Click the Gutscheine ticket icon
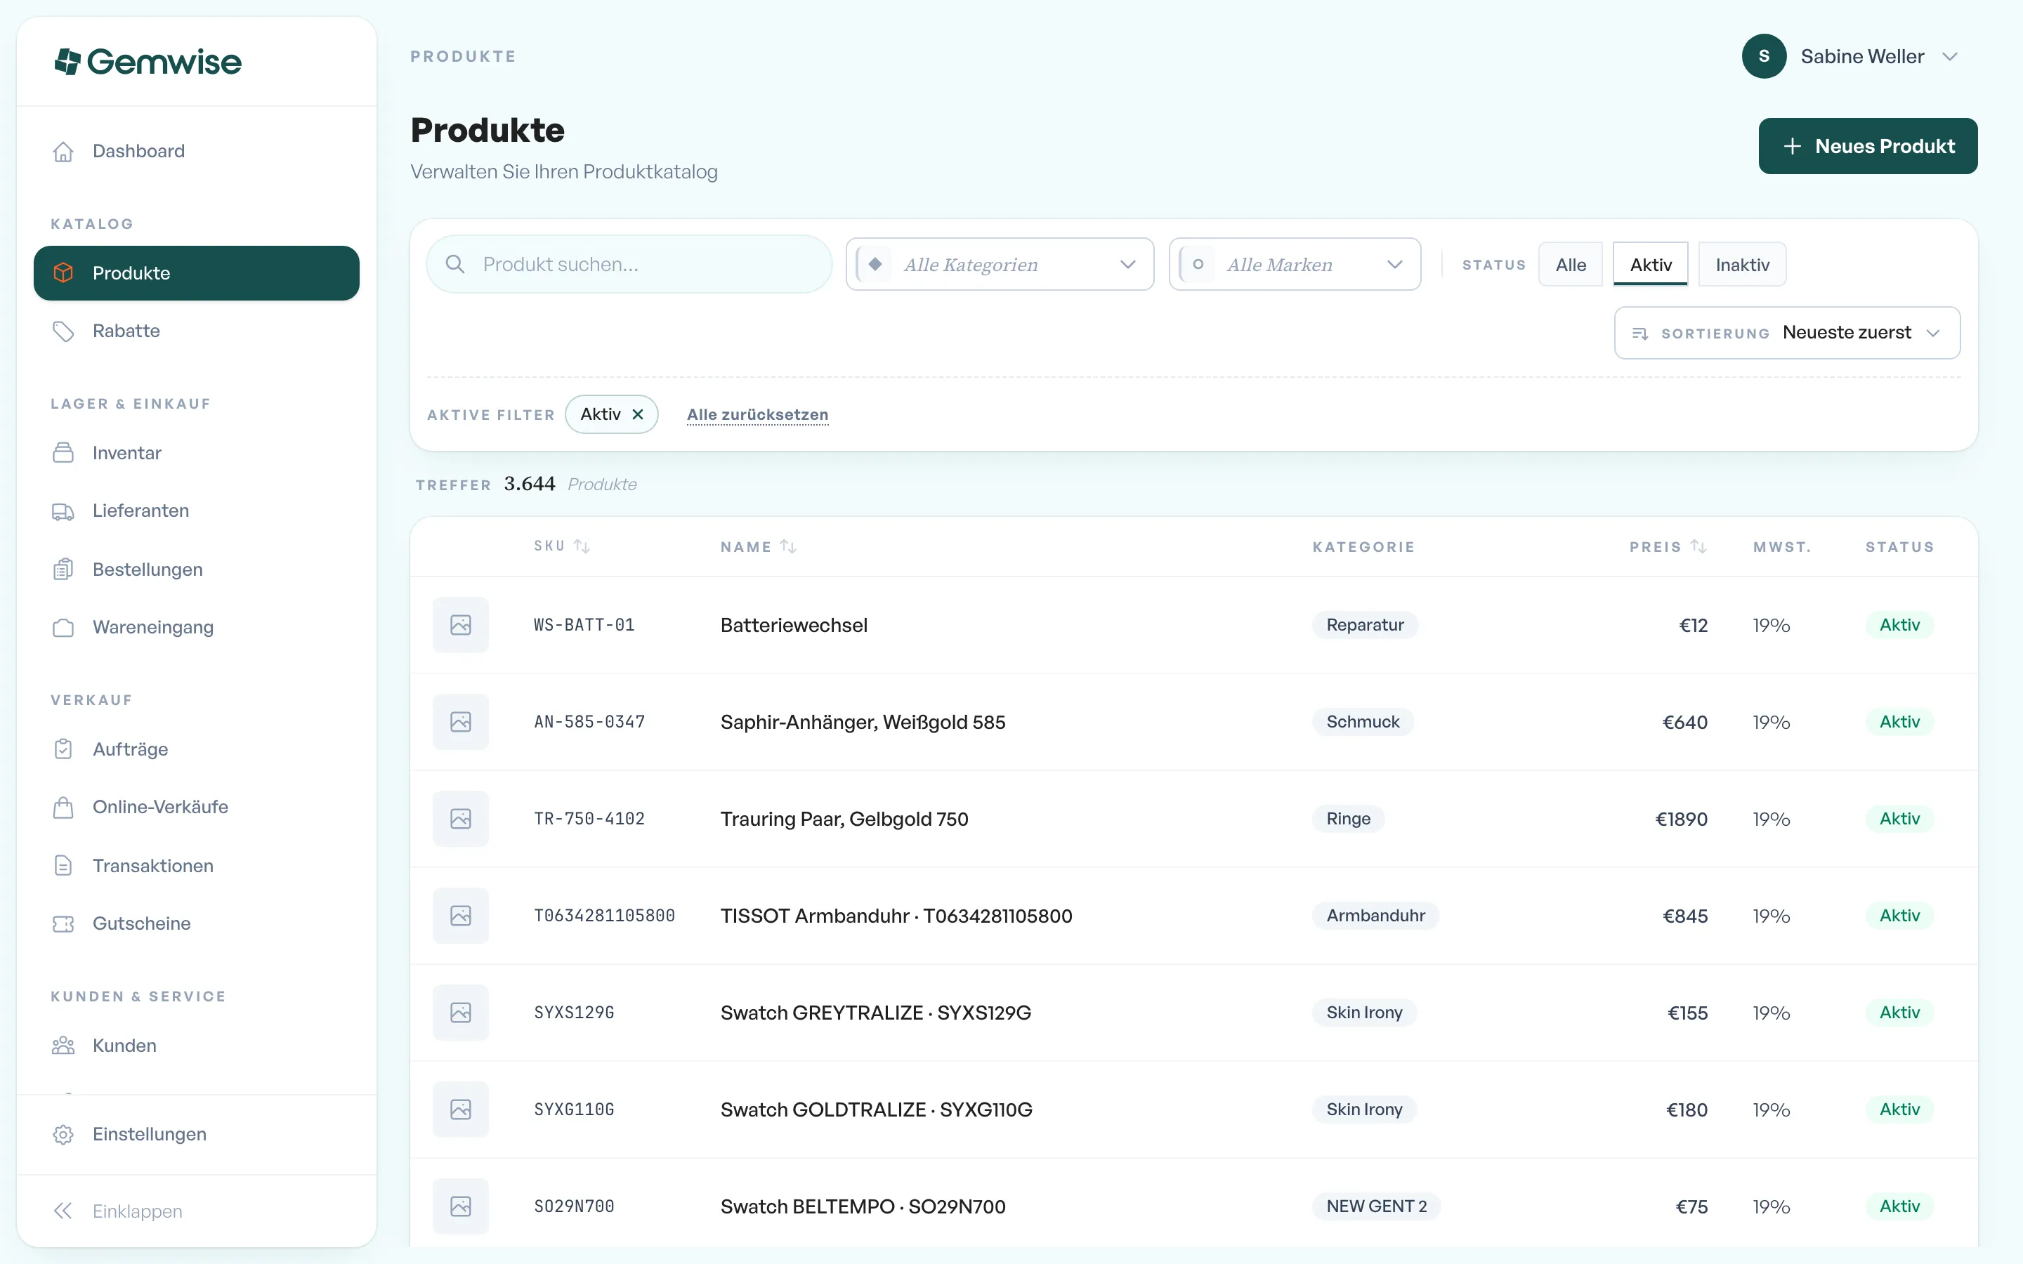 tap(63, 923)
